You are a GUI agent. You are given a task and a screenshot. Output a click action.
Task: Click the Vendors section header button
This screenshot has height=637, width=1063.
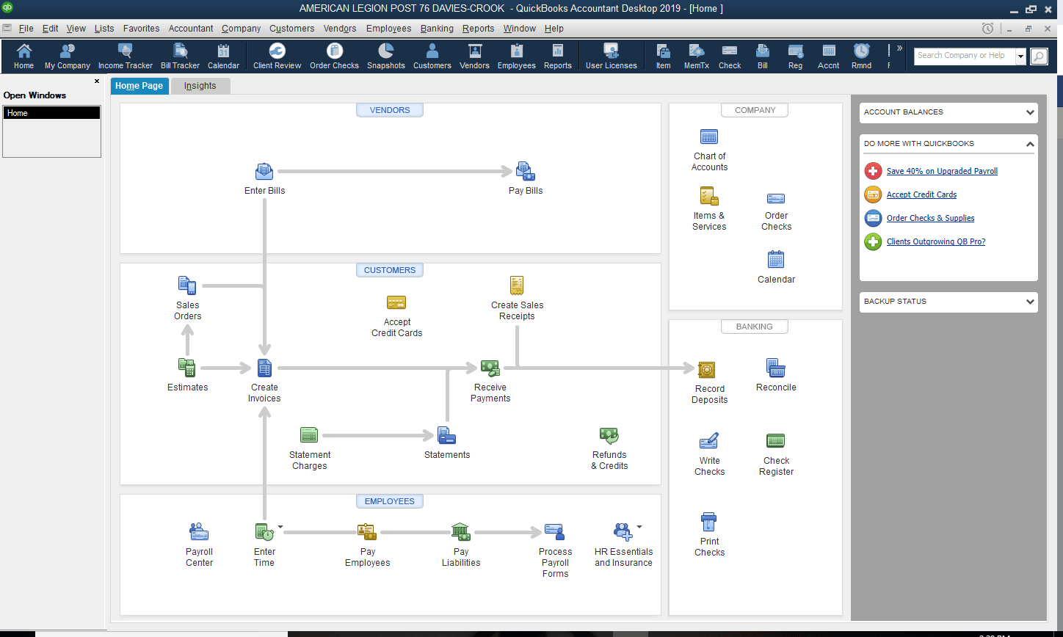390,110
